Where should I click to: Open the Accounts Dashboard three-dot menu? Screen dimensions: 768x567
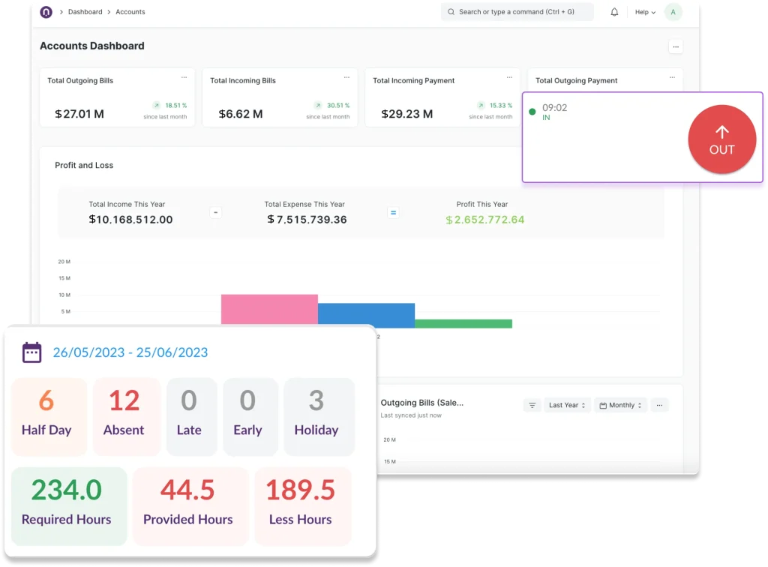pyautogui.click(x=676, y=46)
